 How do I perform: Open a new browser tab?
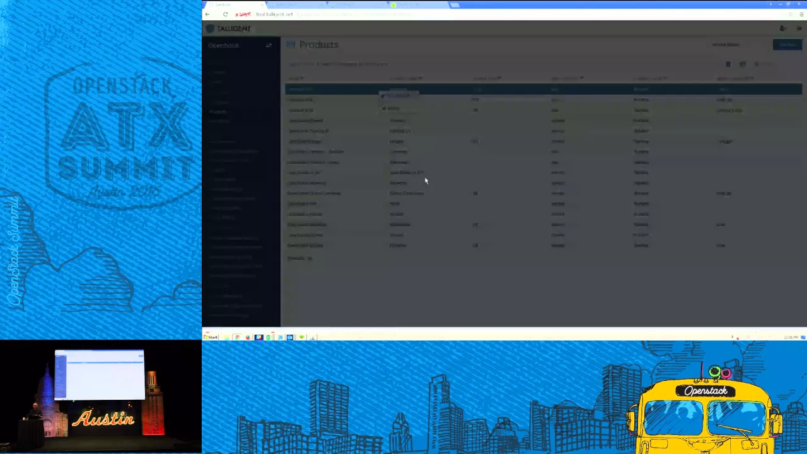tap(455, 5)
